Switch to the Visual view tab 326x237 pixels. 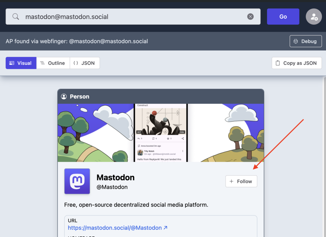21,63
